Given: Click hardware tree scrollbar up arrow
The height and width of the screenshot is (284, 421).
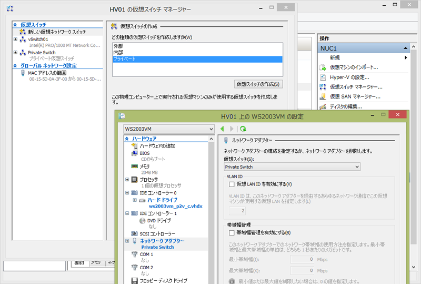Looking at the screenshot, I should [211, 139].
